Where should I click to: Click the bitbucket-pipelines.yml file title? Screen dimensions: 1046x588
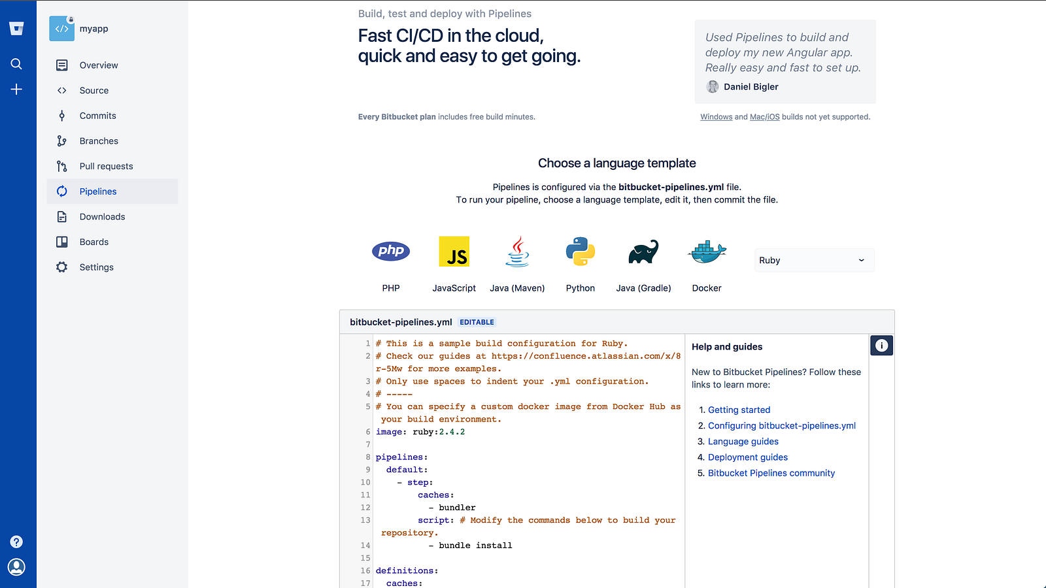click(401, 322)
